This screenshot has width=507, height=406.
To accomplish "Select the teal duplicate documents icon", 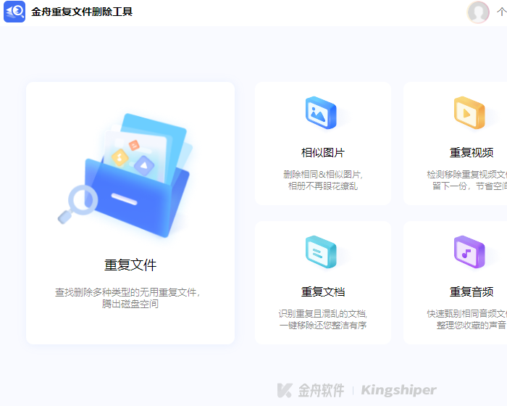I will click(x=320, y=252).
